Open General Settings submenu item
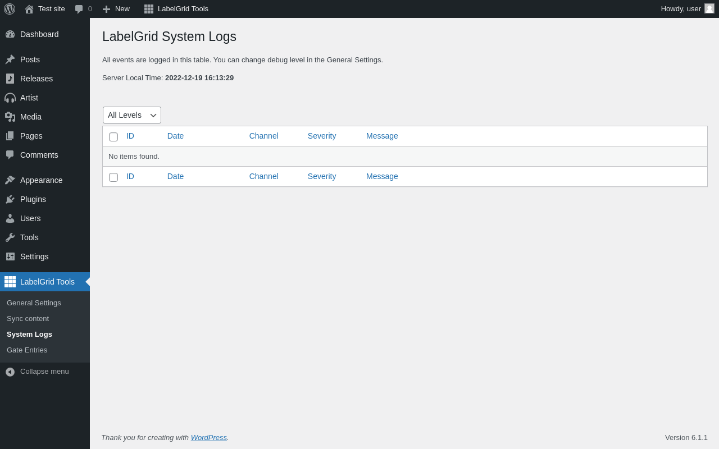 click(34, 303)
